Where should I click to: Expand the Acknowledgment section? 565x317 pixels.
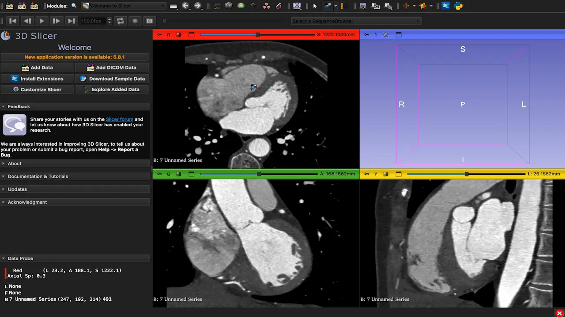click(x=75, y=202)
